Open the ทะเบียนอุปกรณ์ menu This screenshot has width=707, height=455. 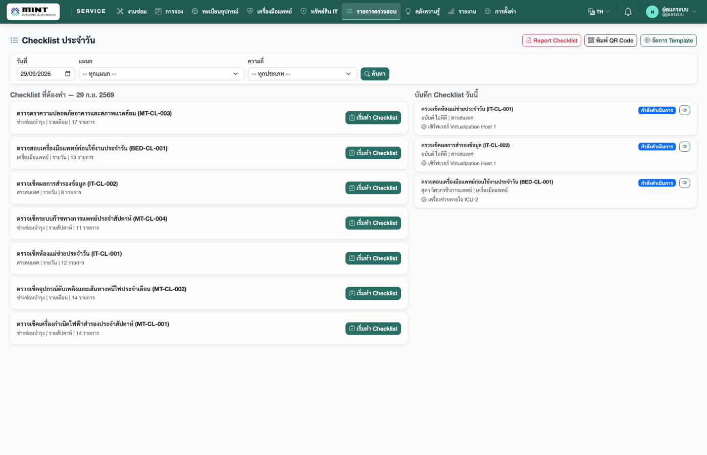[x=215, y=12]
